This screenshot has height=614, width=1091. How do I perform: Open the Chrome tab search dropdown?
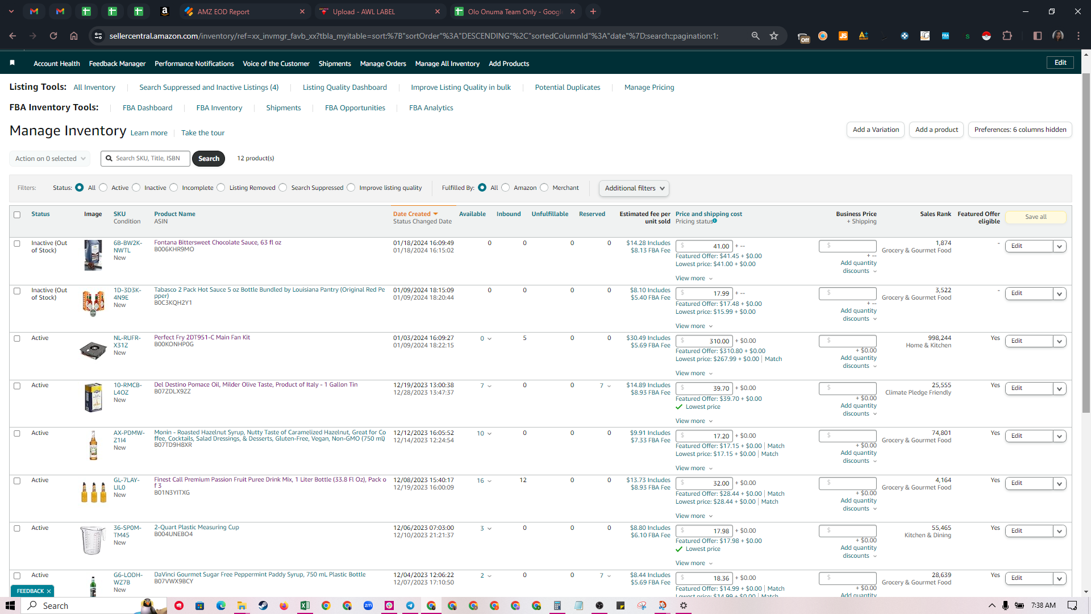pyautogui.click(x=11, y=11)
